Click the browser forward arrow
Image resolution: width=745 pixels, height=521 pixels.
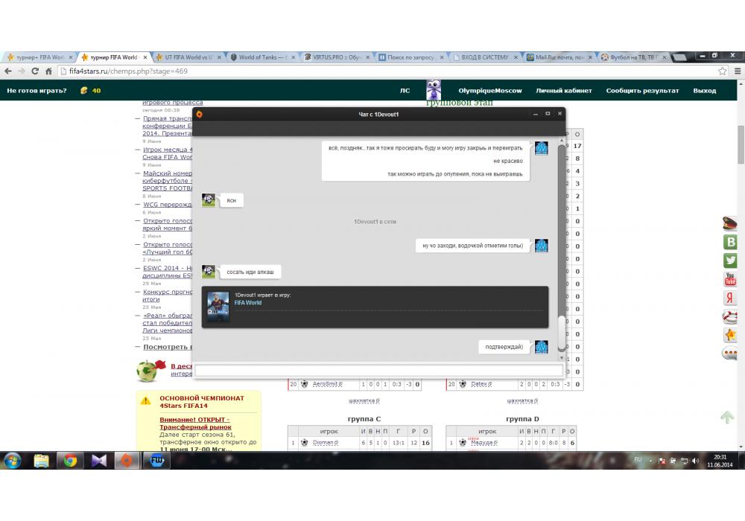coord(22,71)
